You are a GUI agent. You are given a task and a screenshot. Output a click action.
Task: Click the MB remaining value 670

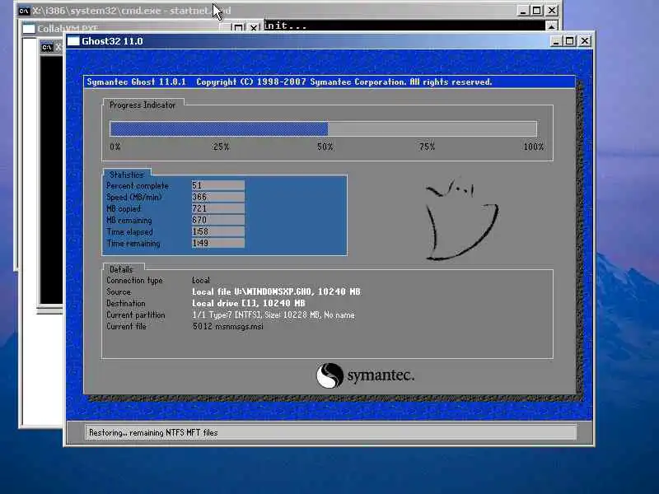coord(218,220)
